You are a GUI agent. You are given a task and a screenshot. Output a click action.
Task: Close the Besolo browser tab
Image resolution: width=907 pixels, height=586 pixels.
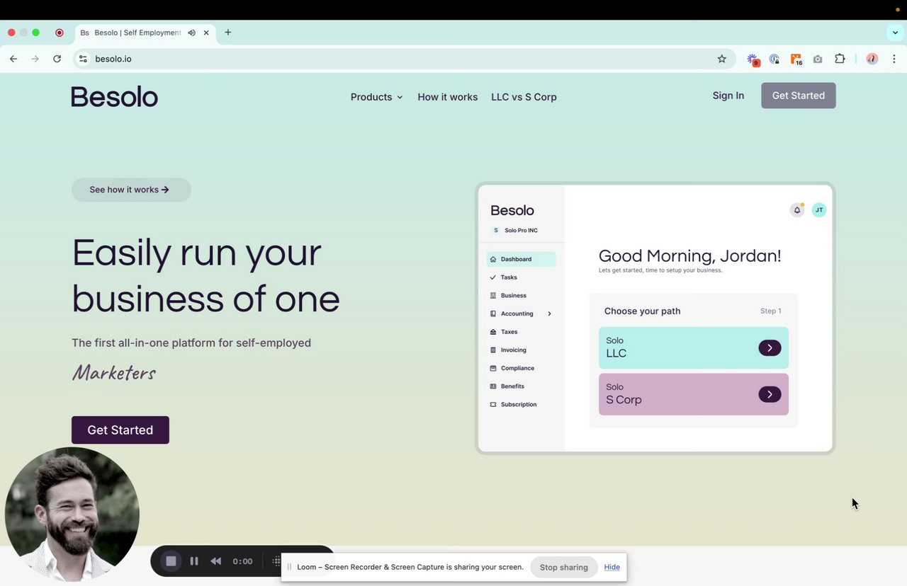207,33
